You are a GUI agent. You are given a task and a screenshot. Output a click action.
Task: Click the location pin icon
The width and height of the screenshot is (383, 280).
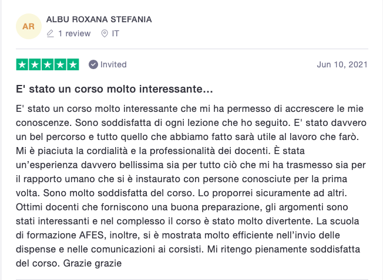105,33
